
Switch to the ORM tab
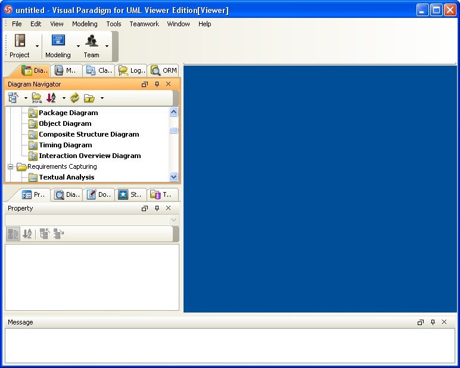[x=163, y=70]
